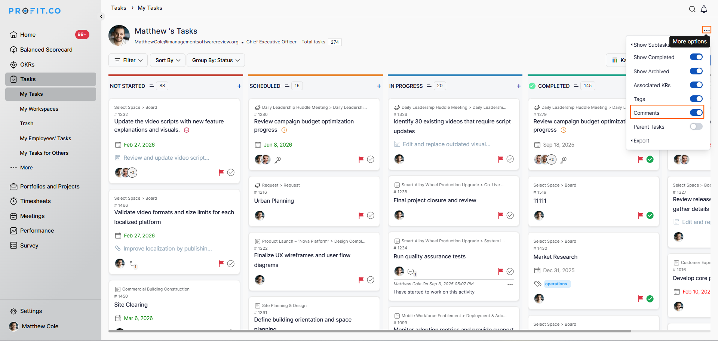The width and height of the screenshot is (718, 341).
Task: Open the search magnifier icon
Action: click(692, 9)
